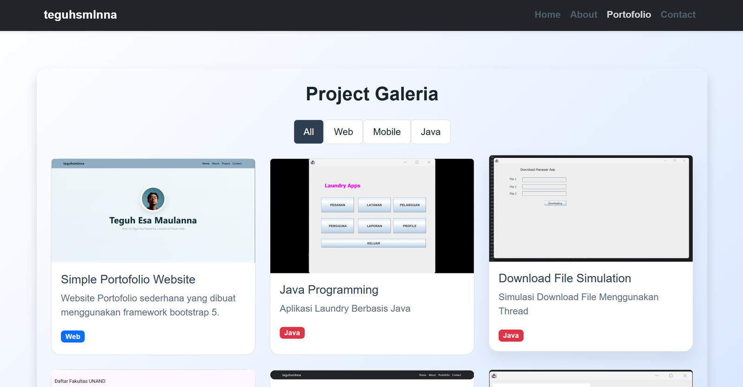Open the Simple Portofolio Website thumbnail

pyautogui.click(x=153, y=211)
